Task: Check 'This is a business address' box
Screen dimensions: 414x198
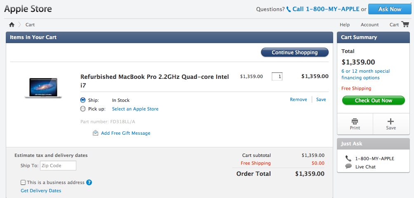Action: coord(23,182)
